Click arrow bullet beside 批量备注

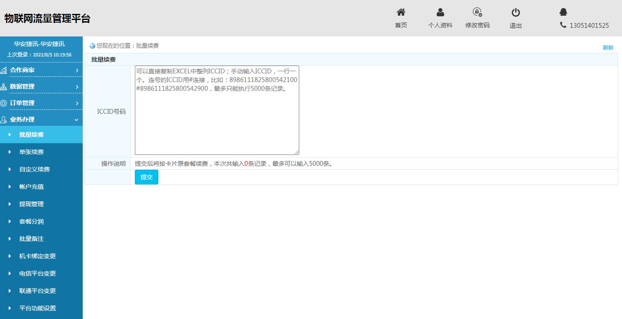click(10, 239)
